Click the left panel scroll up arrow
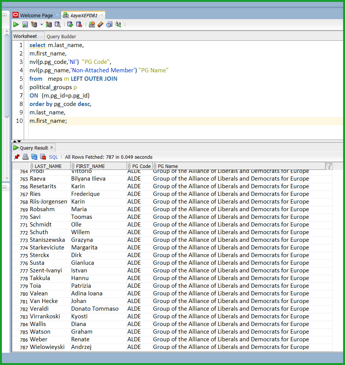Viewport: 345px width, 365px height. (7, 31)
